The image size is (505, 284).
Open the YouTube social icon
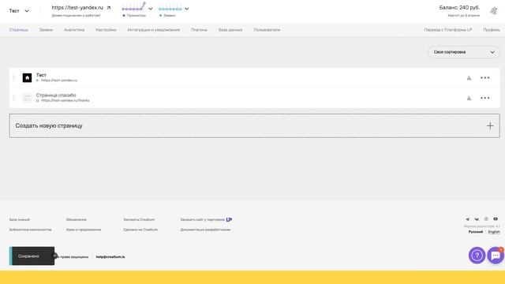coord(496,219)
